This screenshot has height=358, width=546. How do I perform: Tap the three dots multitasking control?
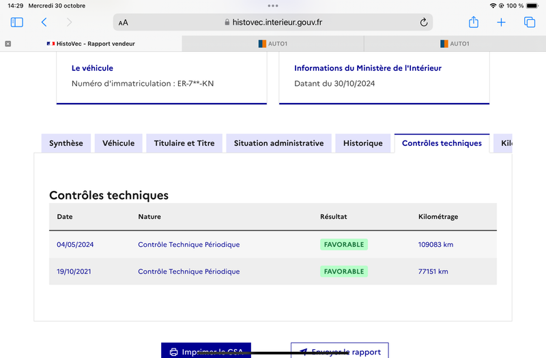coord(273,5)
